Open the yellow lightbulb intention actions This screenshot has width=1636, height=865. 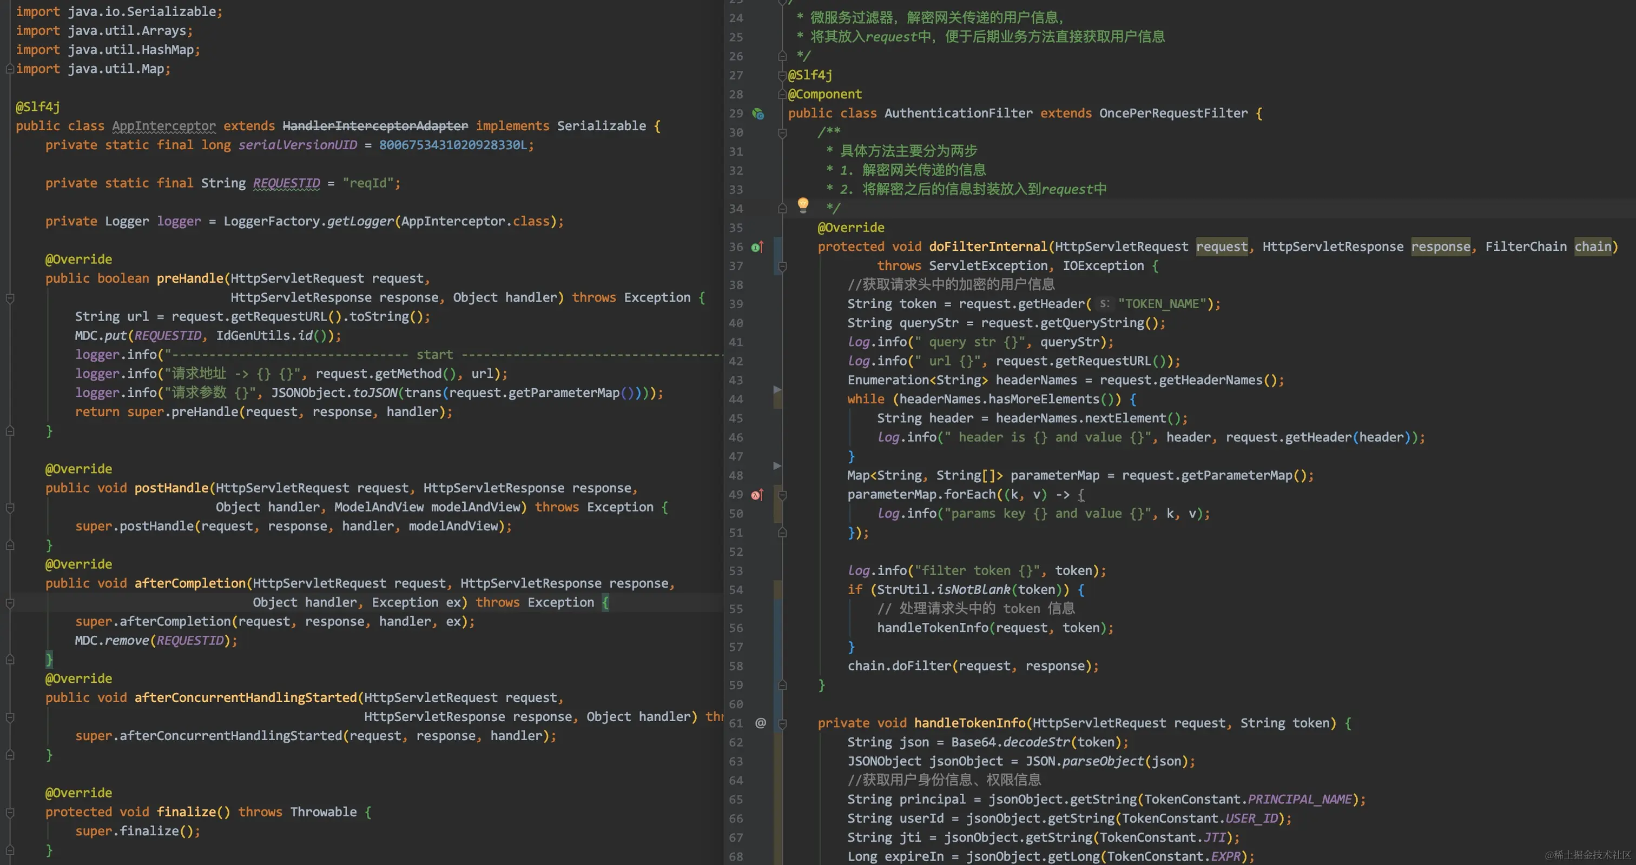pos(803,204)
